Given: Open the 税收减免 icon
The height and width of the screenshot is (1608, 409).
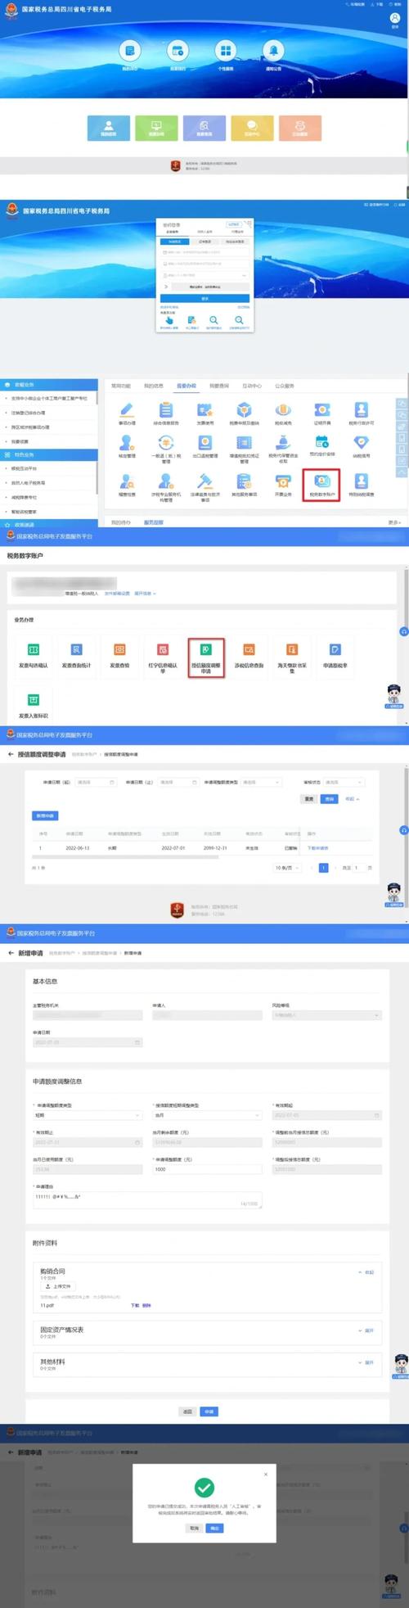Looking at the screenshot, I should tap(283, 414).
